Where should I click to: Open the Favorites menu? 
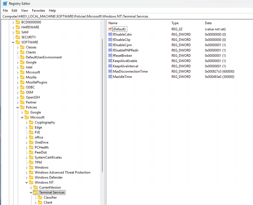38,11
